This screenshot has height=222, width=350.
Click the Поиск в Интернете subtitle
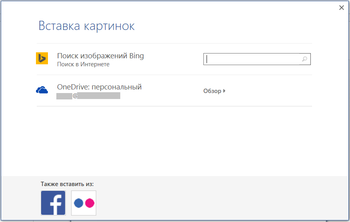pyautogui.click(x=83, y=64)
